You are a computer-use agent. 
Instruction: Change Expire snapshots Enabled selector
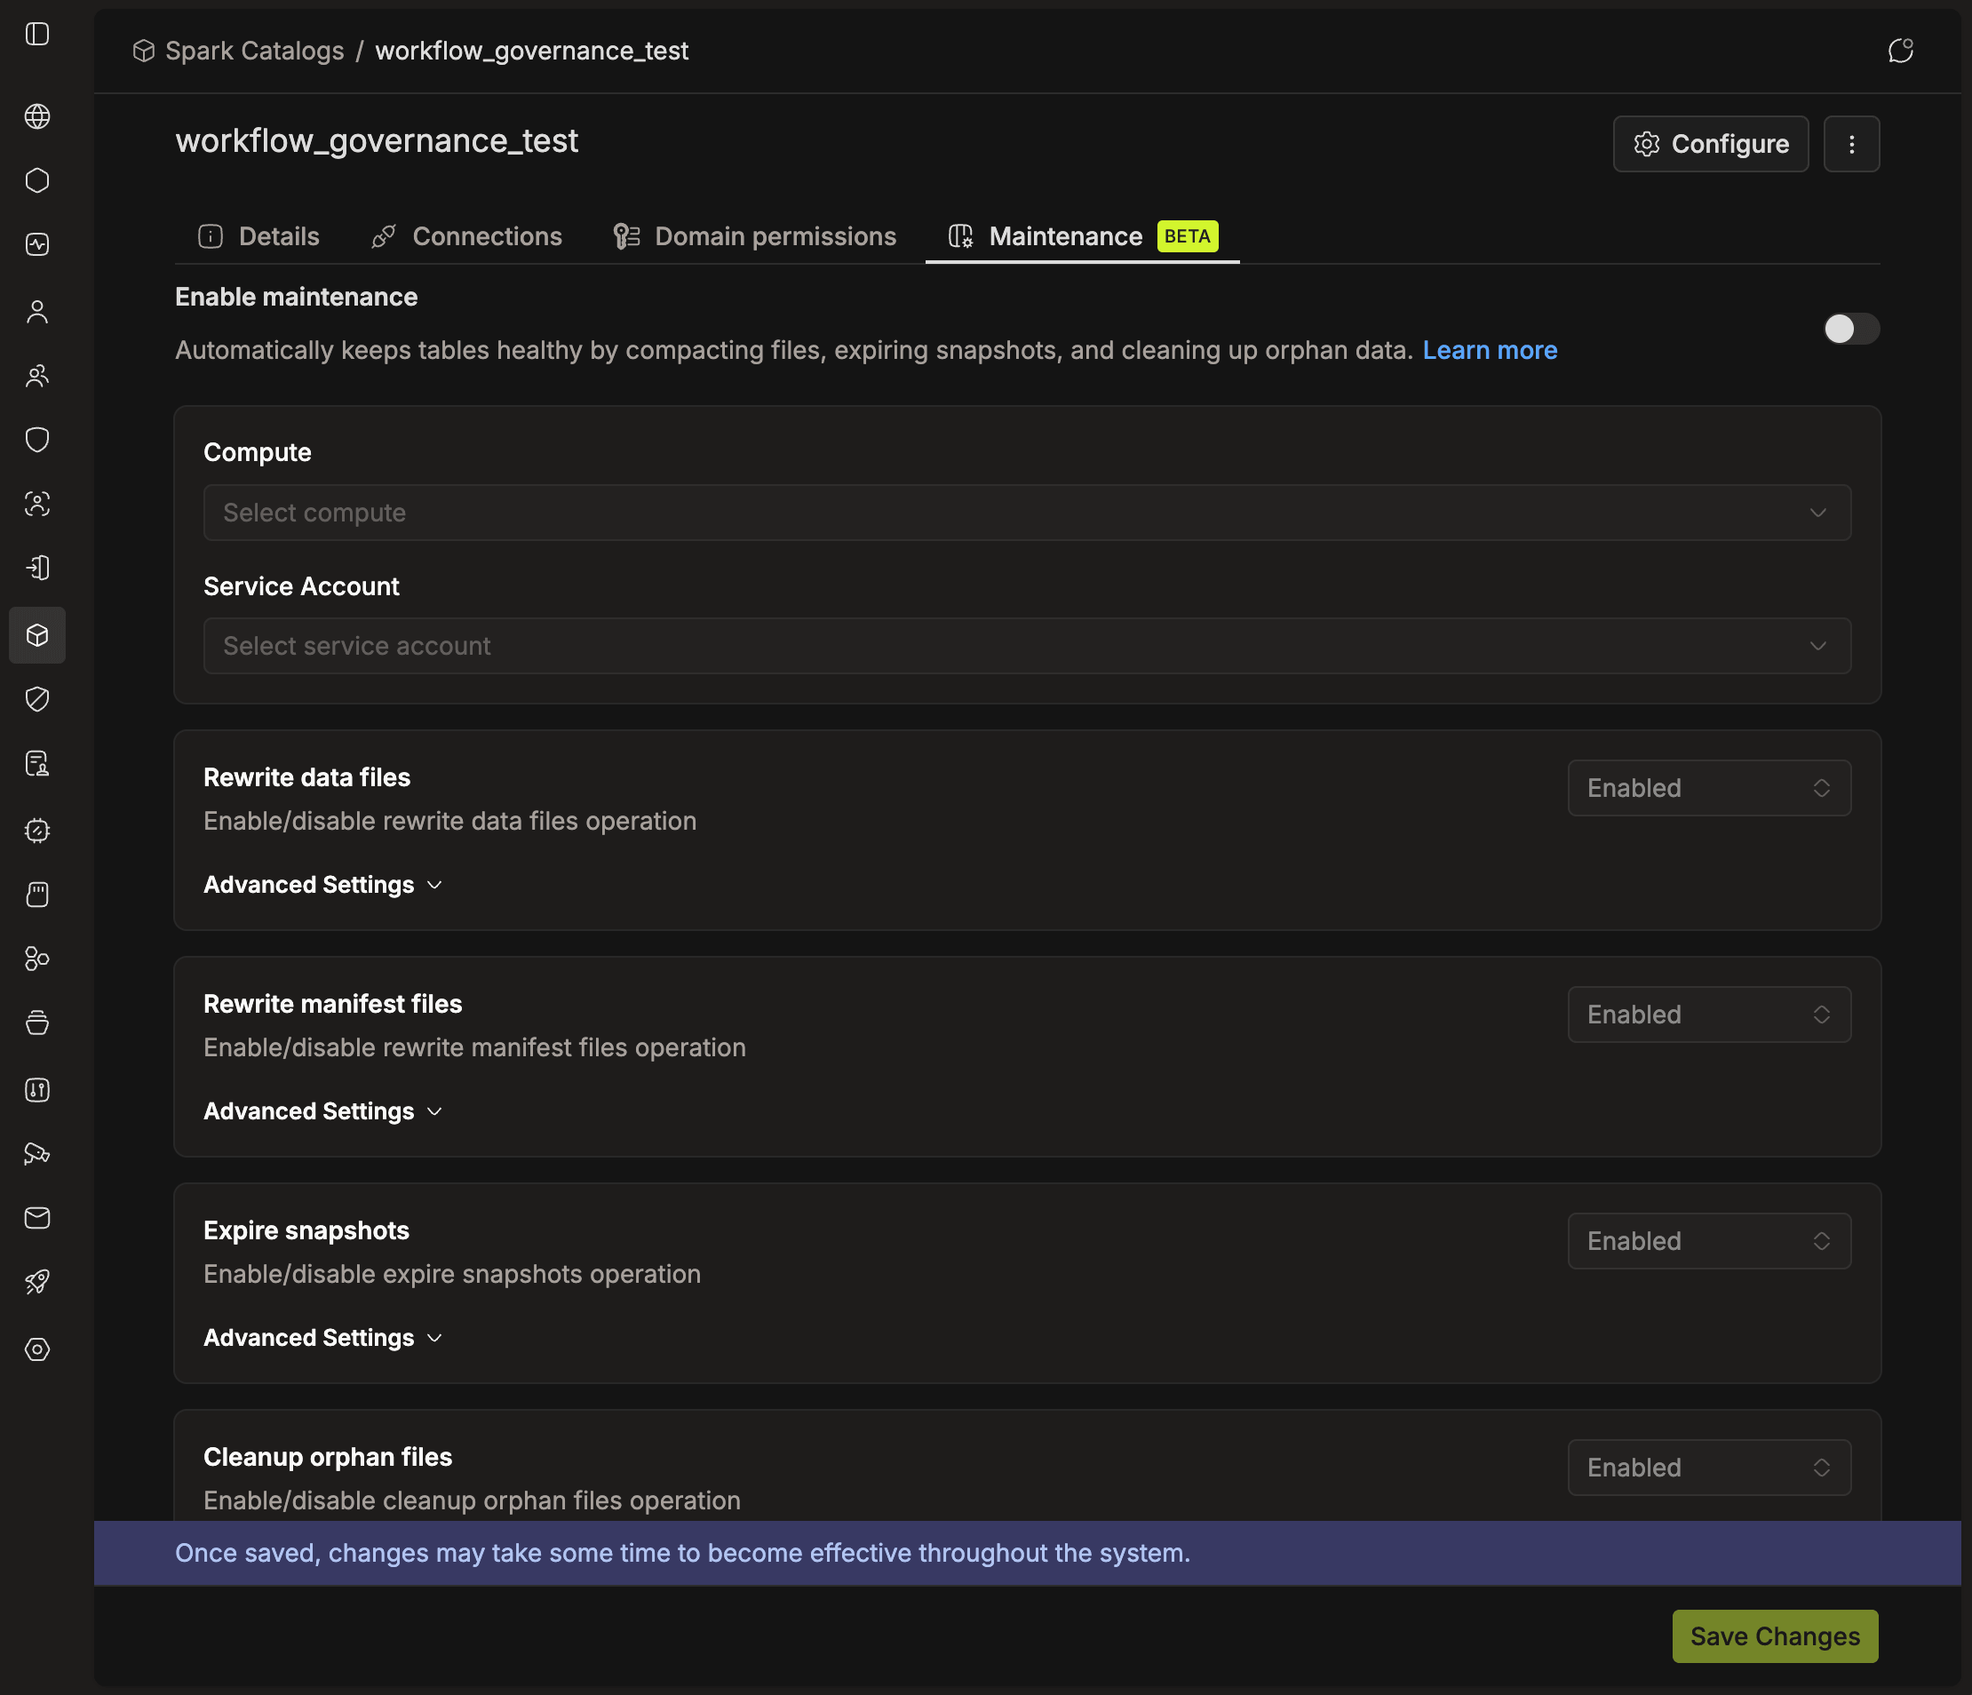point(1709,1241)
